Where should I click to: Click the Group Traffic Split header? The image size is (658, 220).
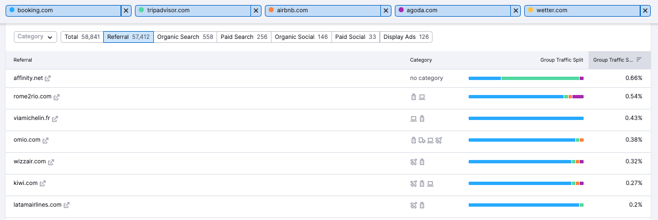coord(562,60)
